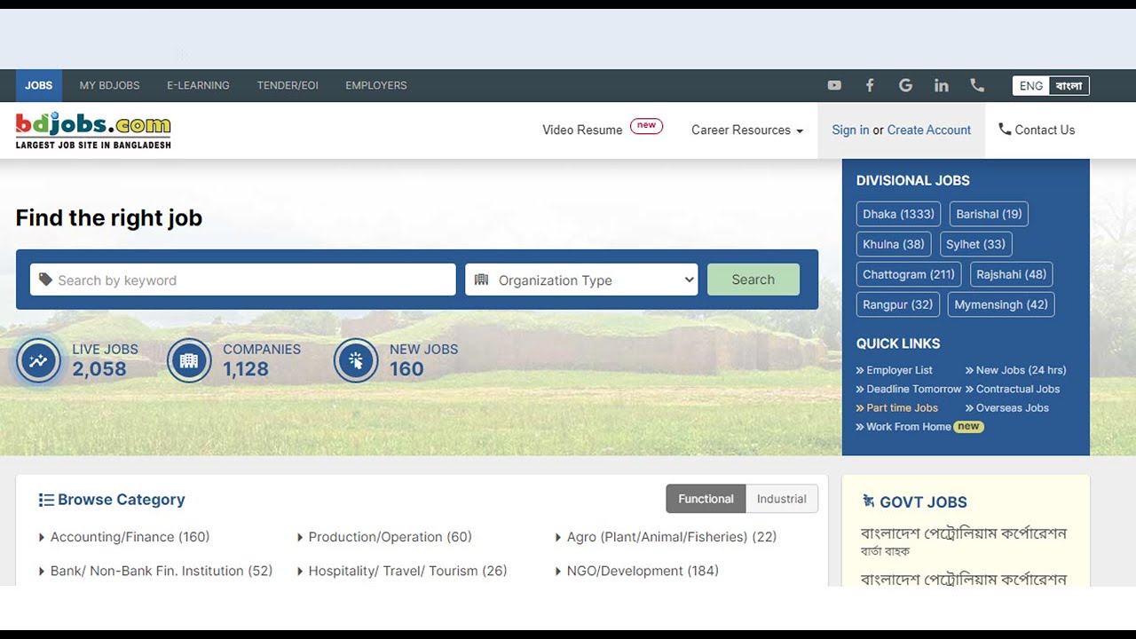
Task: Open the E-LEARNING tab
Action: [x=198, y=85]
